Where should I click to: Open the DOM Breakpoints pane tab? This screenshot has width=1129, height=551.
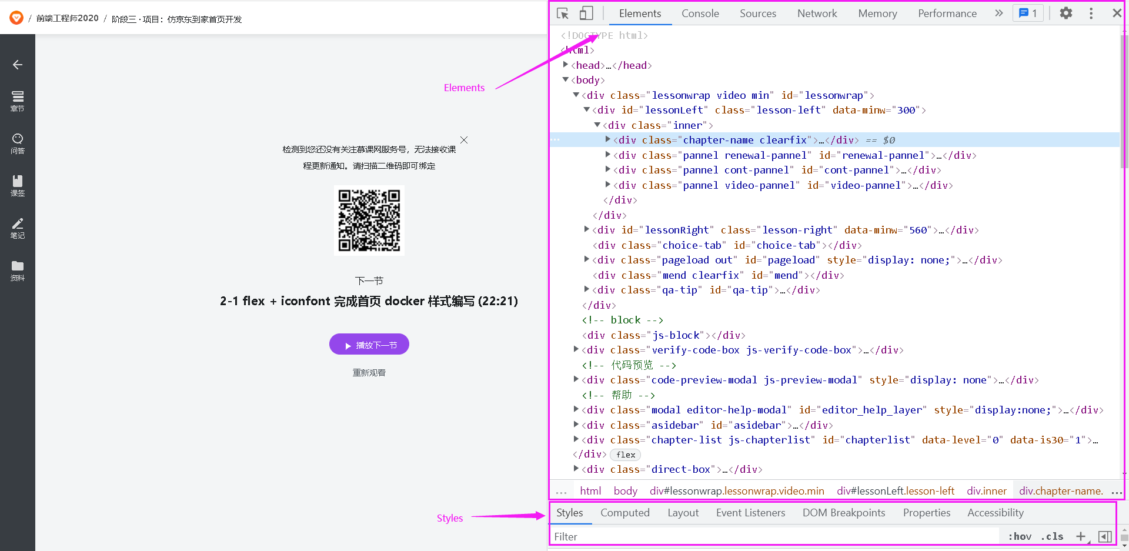point(844,513)
